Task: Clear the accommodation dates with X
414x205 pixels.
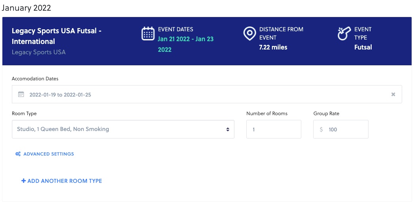Action: pos(393,95)
